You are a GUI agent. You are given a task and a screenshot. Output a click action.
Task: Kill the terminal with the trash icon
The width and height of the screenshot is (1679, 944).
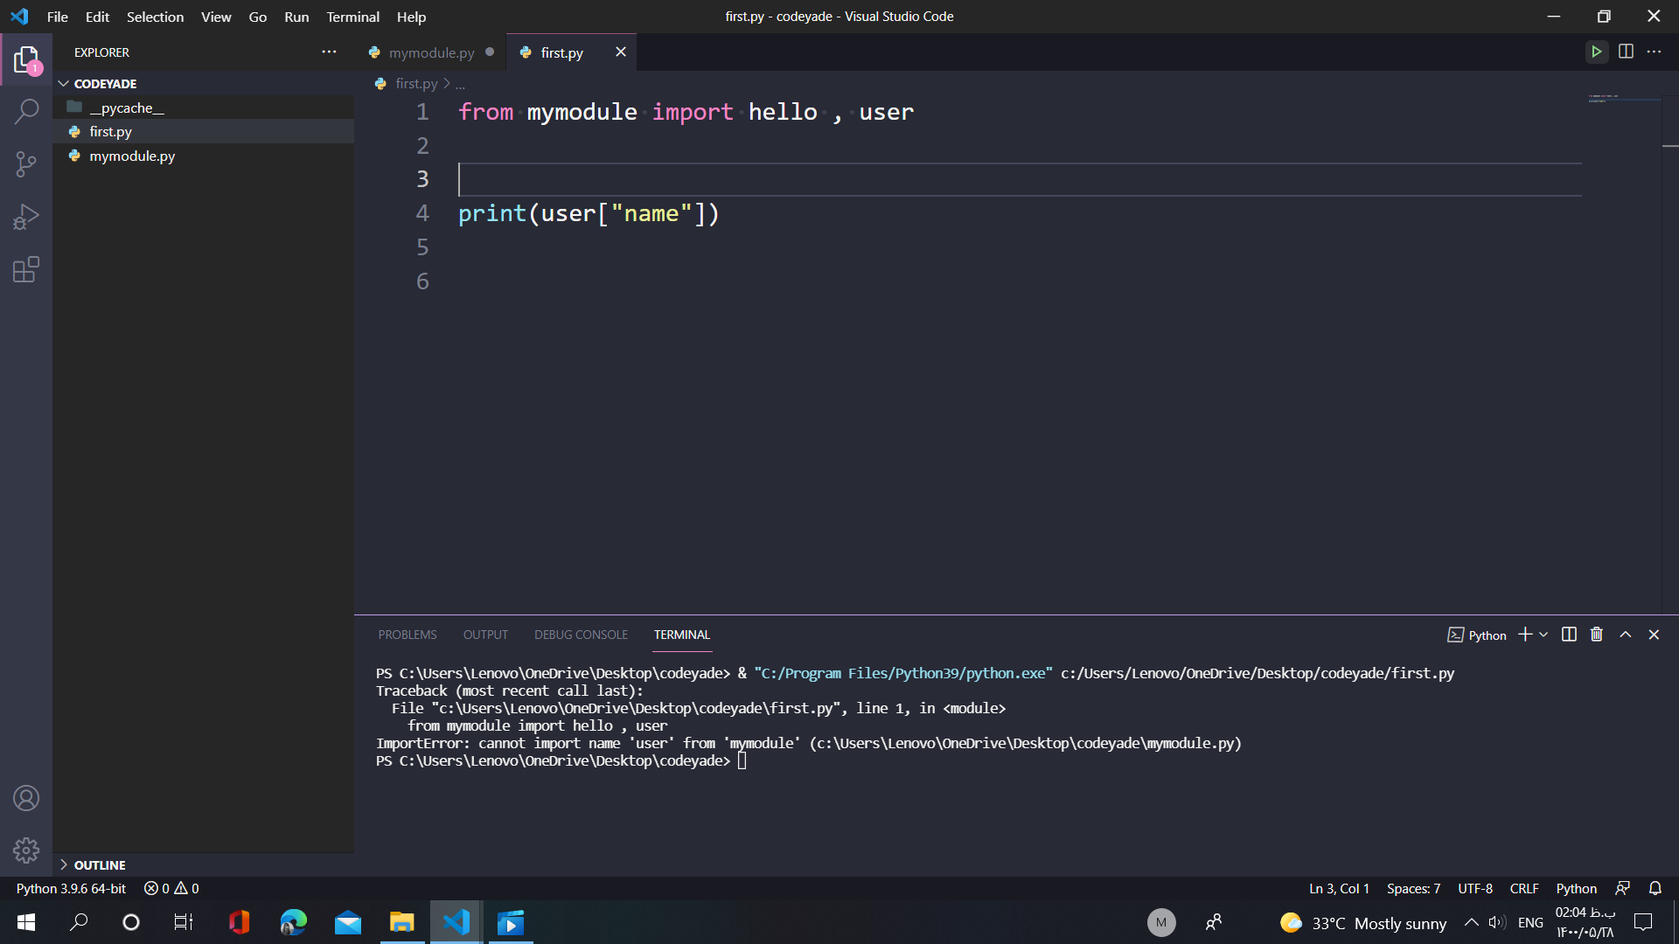(x=1597, y=635)
